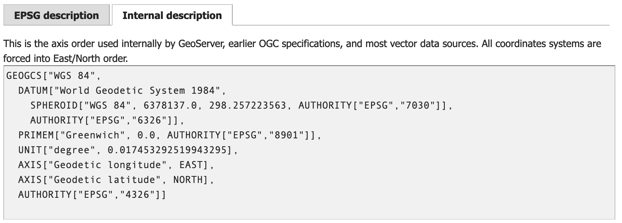Click the word EAST in the definition
This screenshot has width=622, height=223.
[x=190, y=165]
